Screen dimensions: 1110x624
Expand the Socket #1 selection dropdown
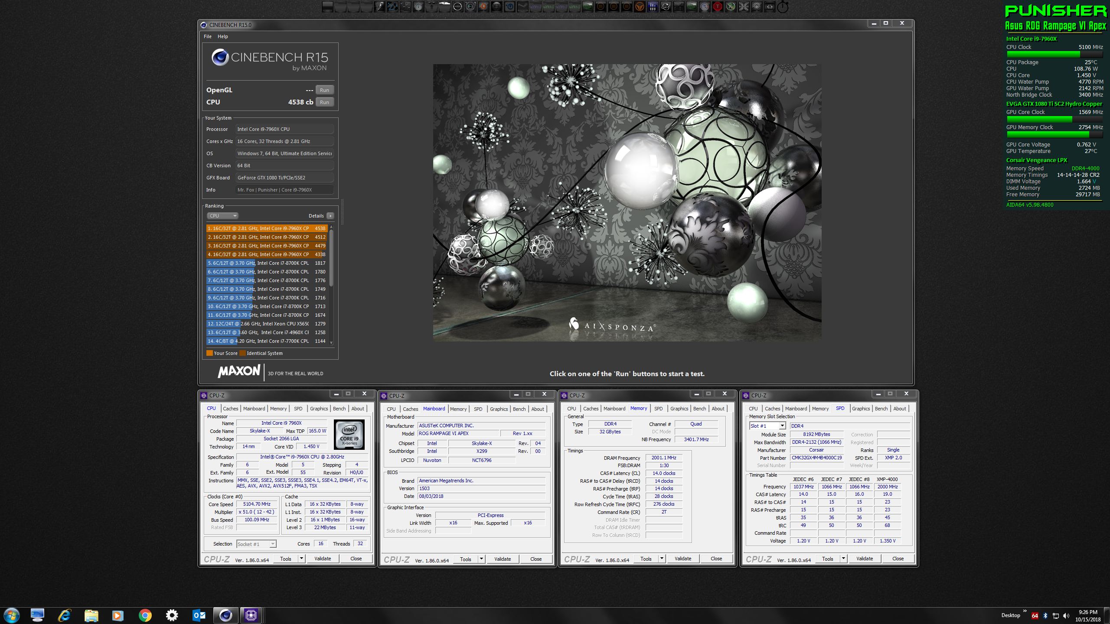pos(273,544)
